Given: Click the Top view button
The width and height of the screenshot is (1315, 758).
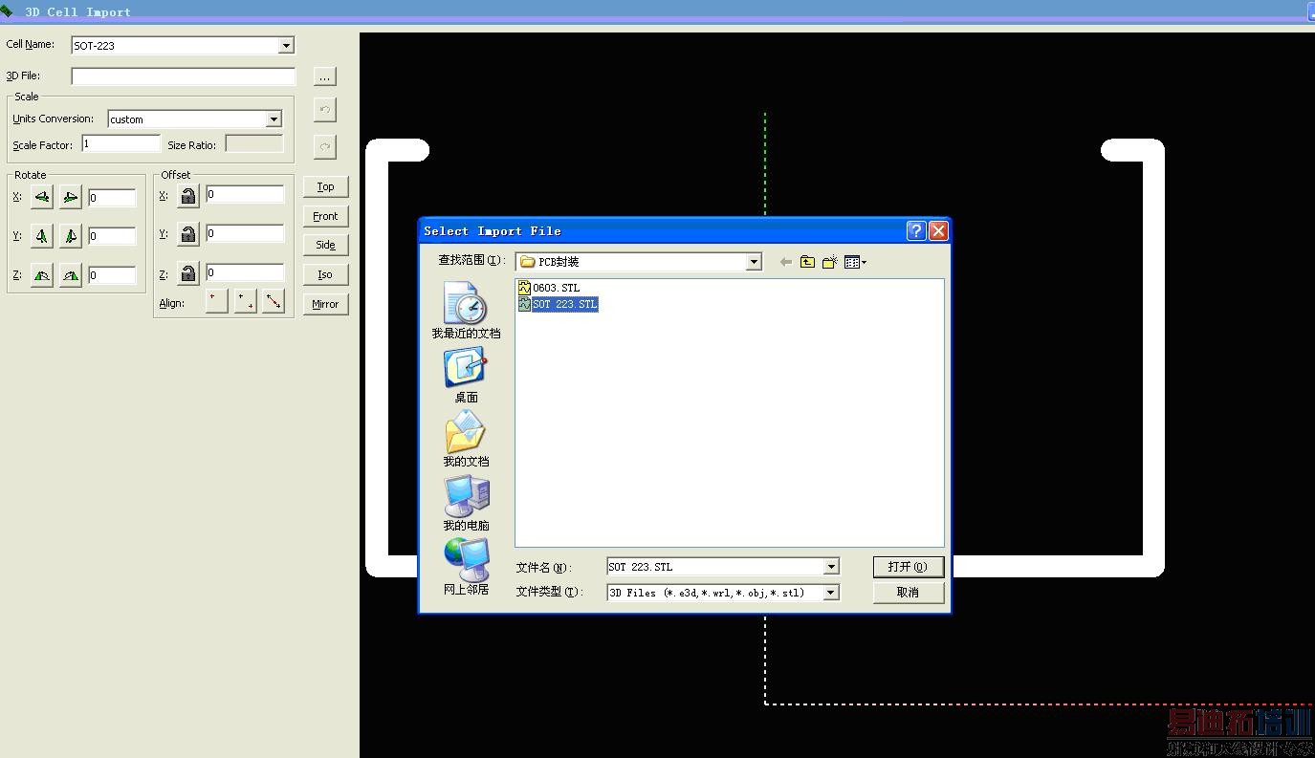Looking at the screenshot, I should 325,187.
